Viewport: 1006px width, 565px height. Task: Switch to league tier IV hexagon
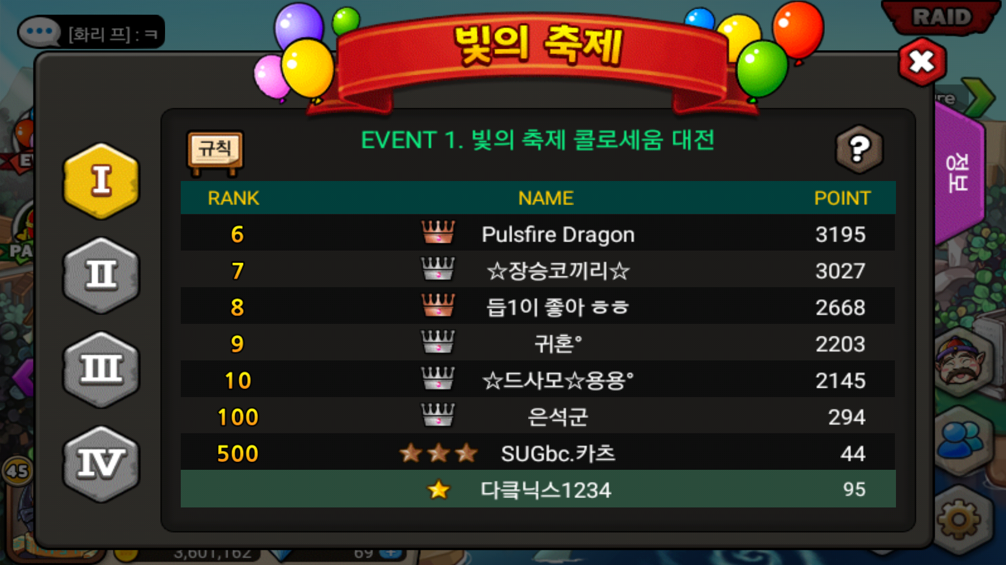coord(101,464)
